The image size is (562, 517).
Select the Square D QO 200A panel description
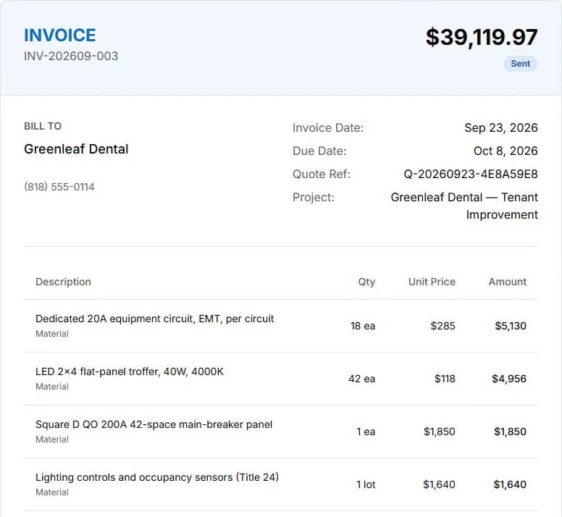pyautogui.click(x=154, y=424)
